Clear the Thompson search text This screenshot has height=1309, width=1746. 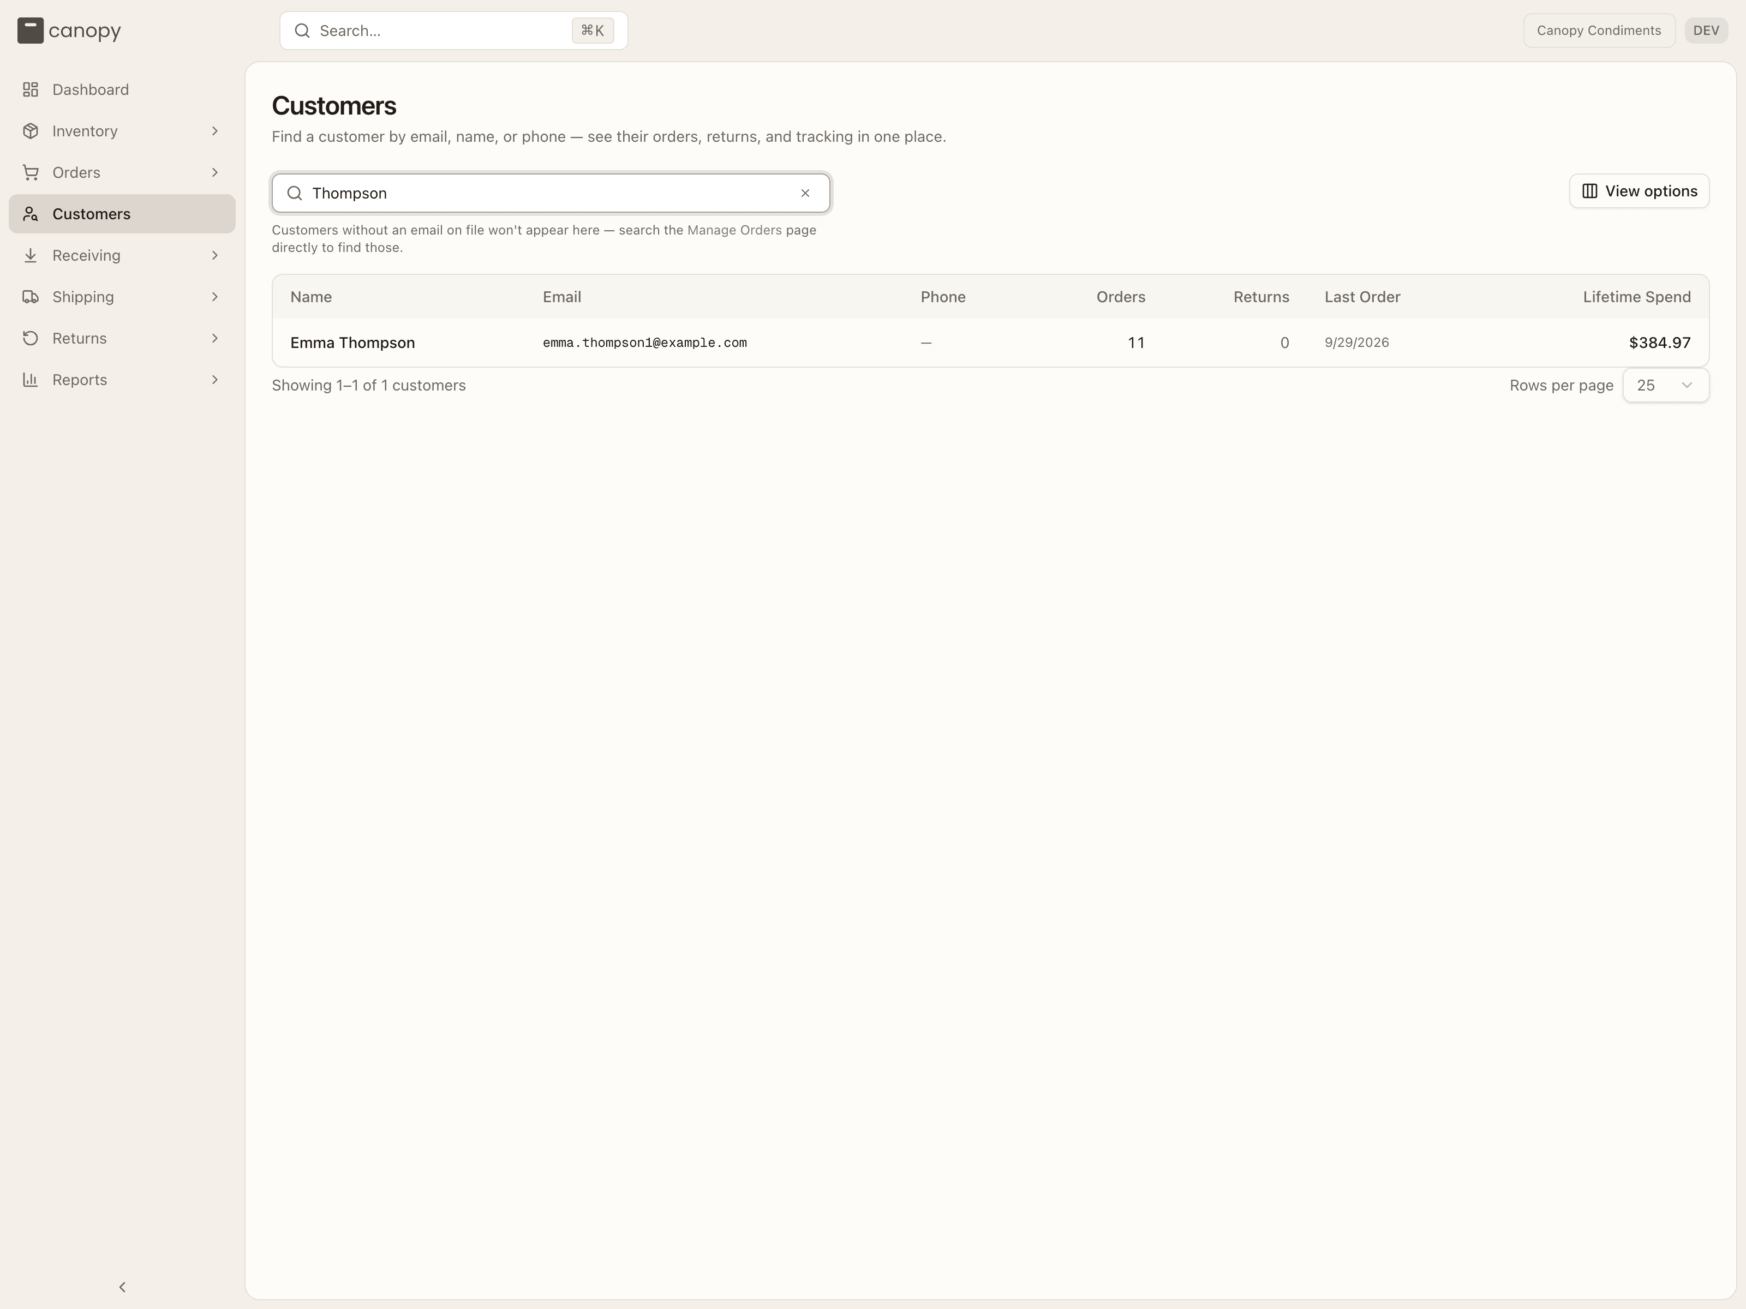click(805, 193)
